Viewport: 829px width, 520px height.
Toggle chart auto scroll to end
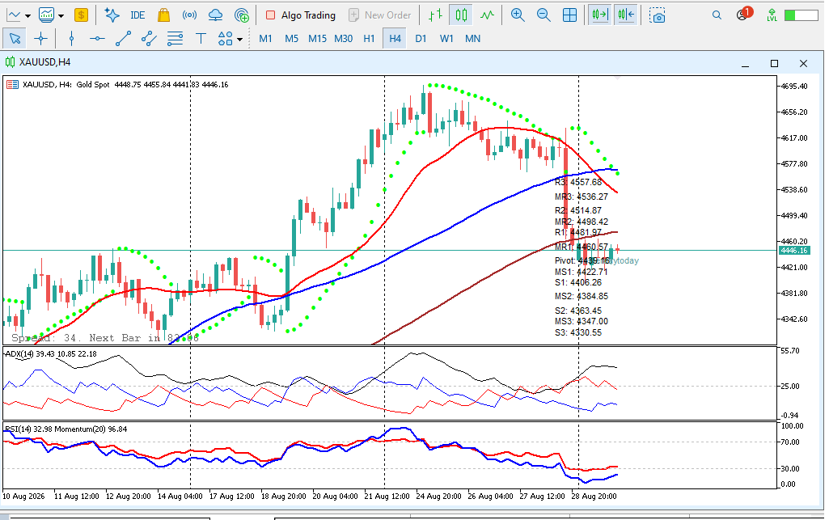point(600,15)
